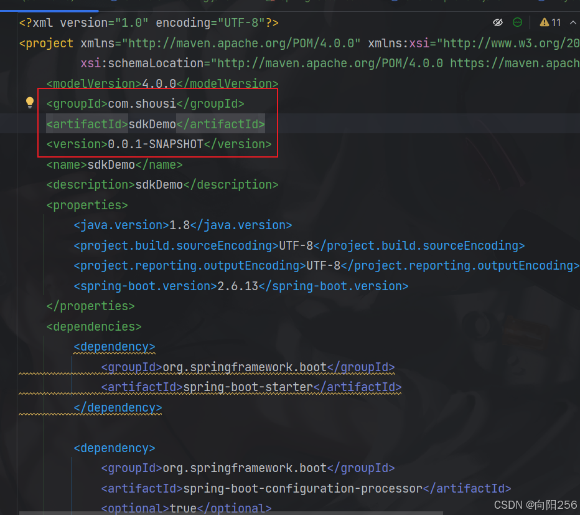This screenshot has width=580, height=515.
Task: Click the closing </properties> tag
Action: click(x=91, y=306)
